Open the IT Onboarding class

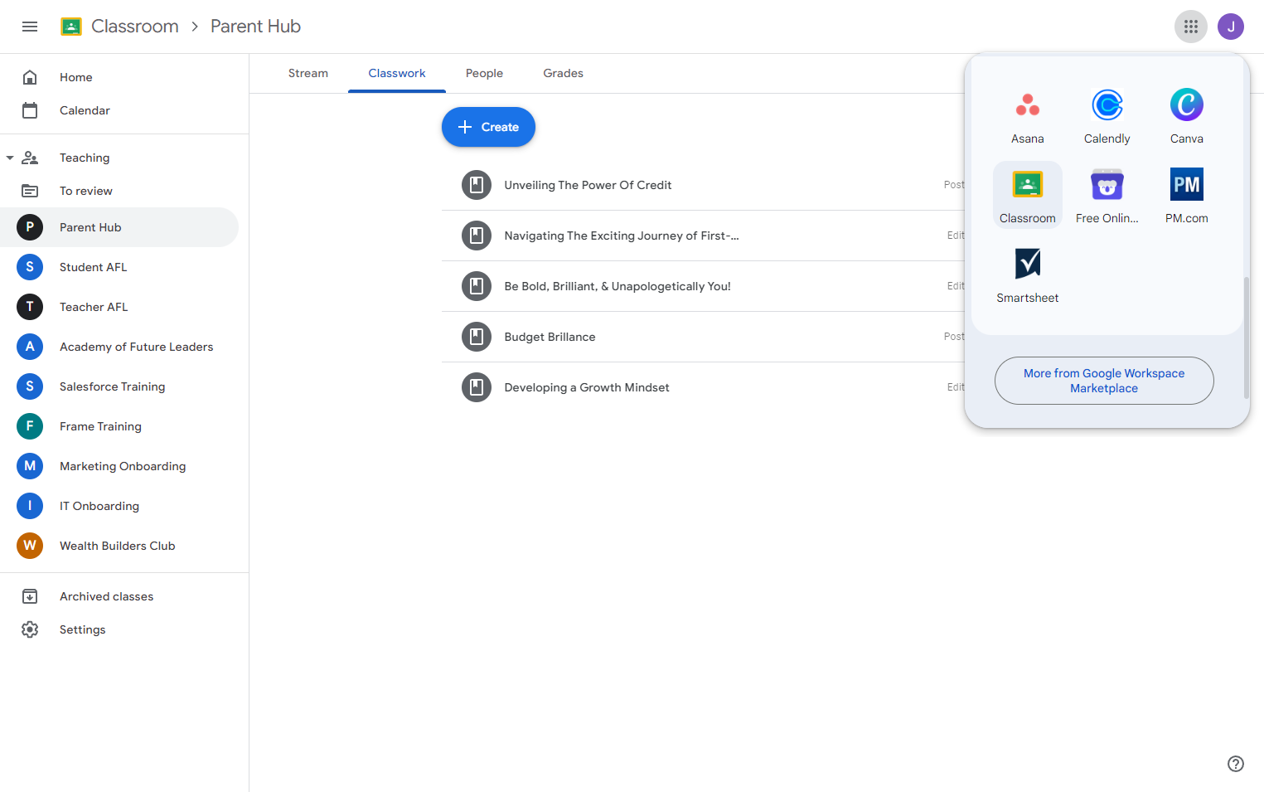click(119, 506)
